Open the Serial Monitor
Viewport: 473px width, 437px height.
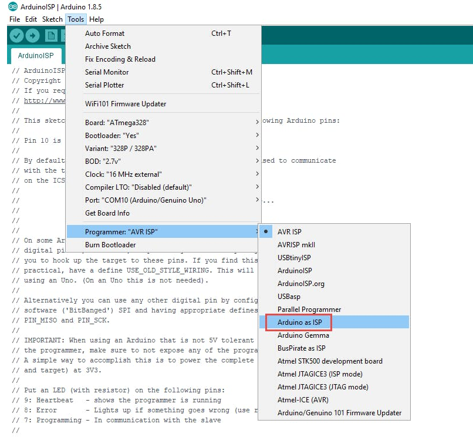(107, 72)
